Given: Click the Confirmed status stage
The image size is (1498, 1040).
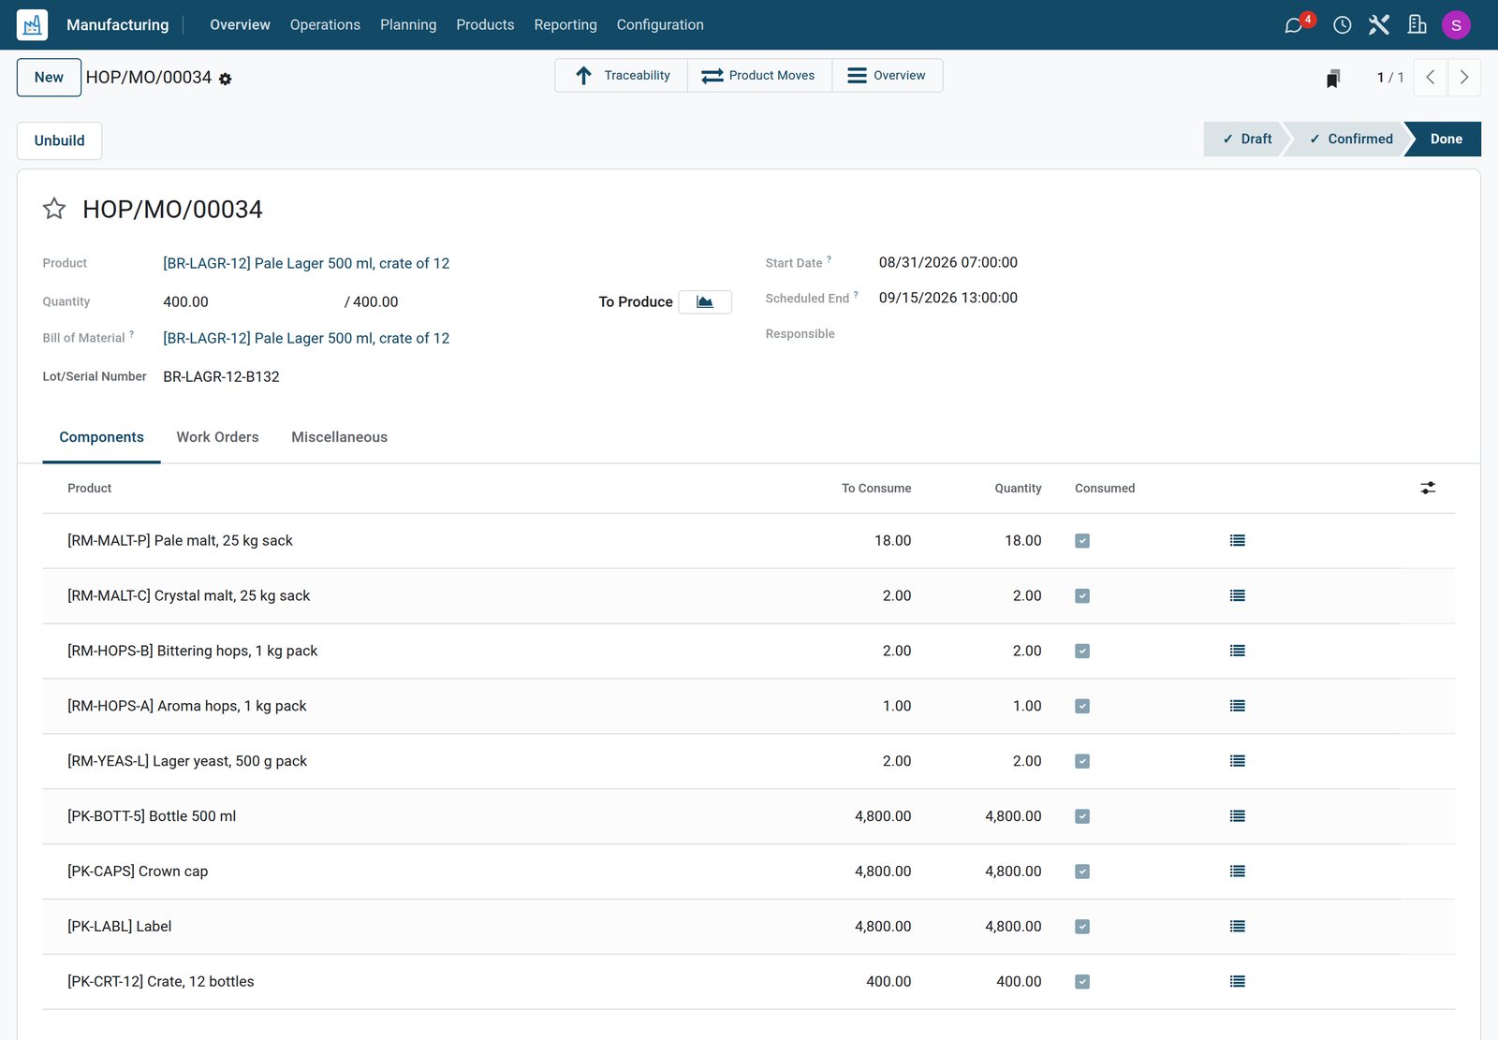Looking at the screenshot, I should pos(1350,139).
